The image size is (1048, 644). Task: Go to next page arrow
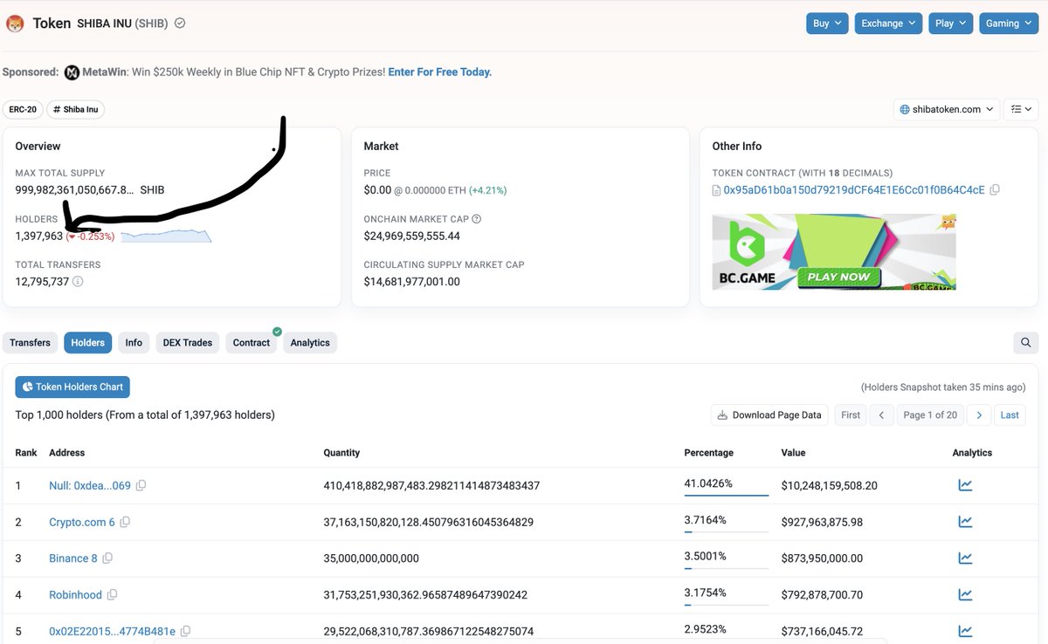pyautogui.click(x=980, y=415)
